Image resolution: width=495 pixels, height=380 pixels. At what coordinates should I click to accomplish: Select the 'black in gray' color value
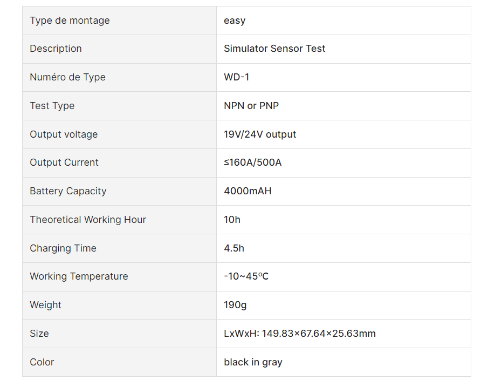253,362
